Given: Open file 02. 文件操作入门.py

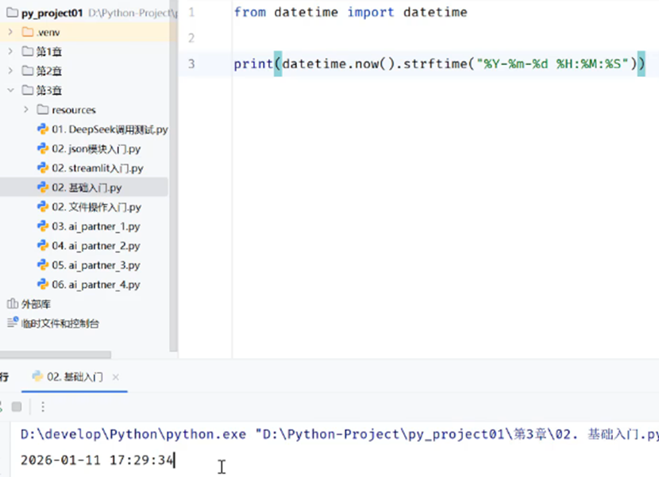Looking at the screenshot, I should (96, 207).
